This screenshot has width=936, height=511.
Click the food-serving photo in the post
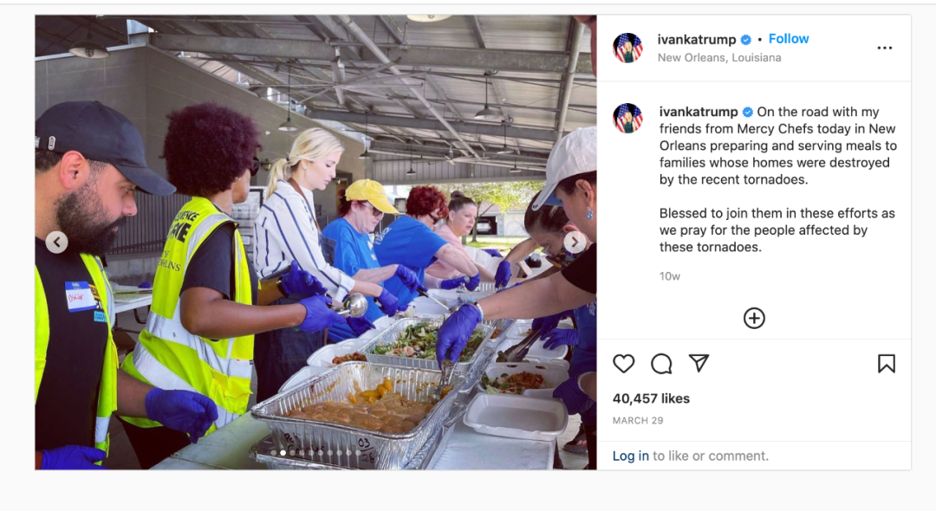point(315,243)
